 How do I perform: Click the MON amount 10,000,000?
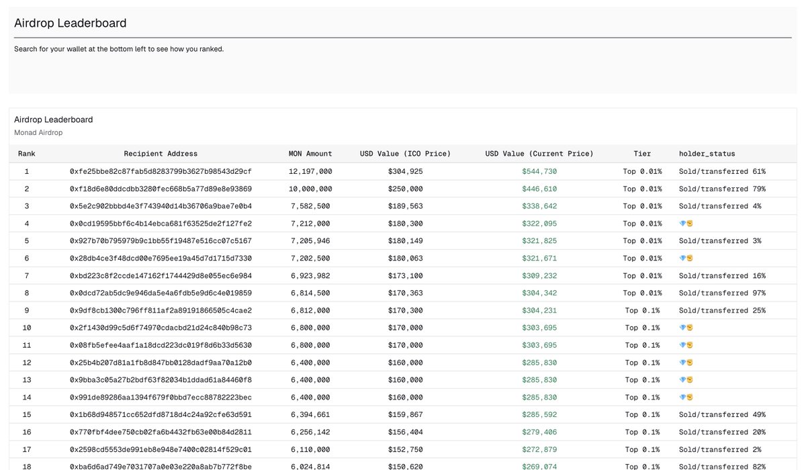click(310, 189)
